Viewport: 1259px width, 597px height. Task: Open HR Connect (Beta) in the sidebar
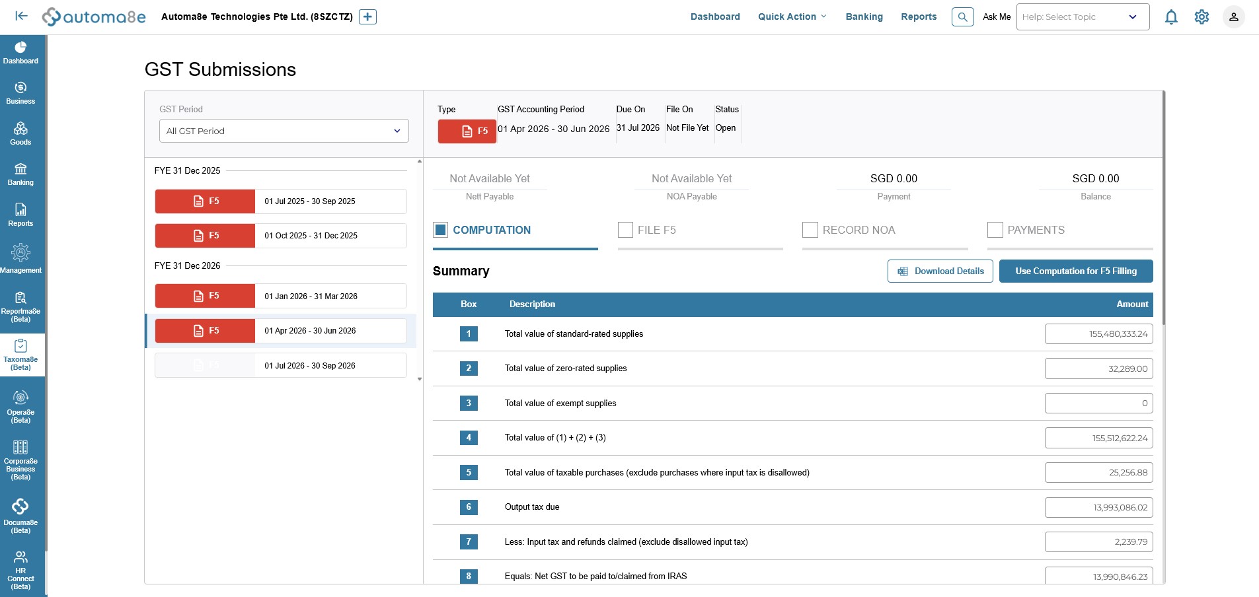click(20, 569)
